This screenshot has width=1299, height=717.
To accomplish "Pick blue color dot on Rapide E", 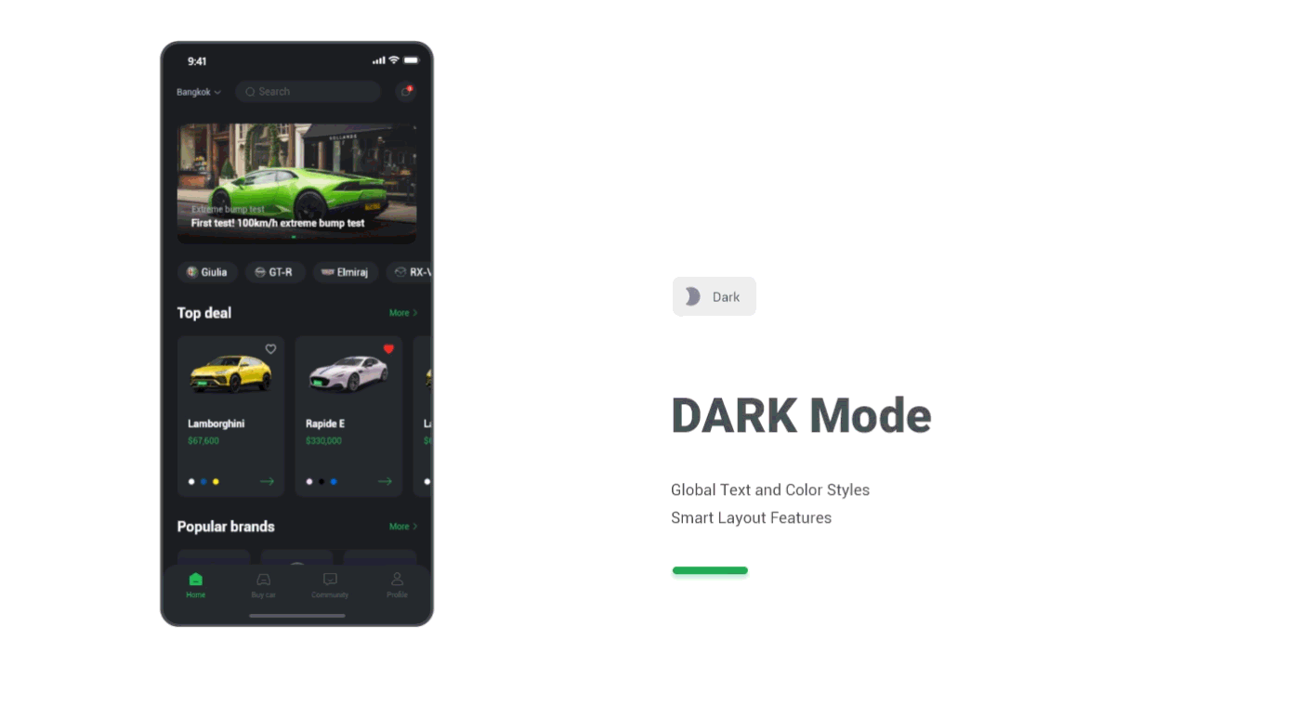I will [x=334, y=481].
